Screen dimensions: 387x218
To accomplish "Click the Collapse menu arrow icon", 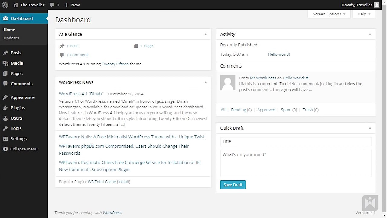I will pyautogui.click(x=5, y=149).
